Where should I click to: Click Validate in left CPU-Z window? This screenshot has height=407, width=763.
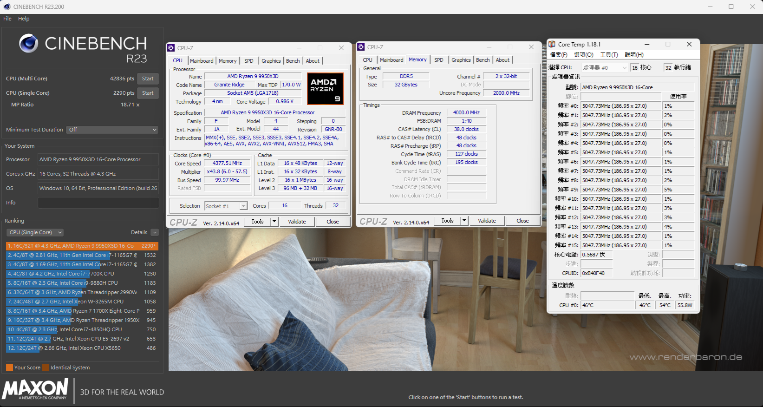[297, 222]
